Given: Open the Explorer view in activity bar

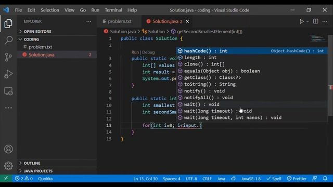Looking at the screenshot, I should pyautogui.click(x=8, y=23).
